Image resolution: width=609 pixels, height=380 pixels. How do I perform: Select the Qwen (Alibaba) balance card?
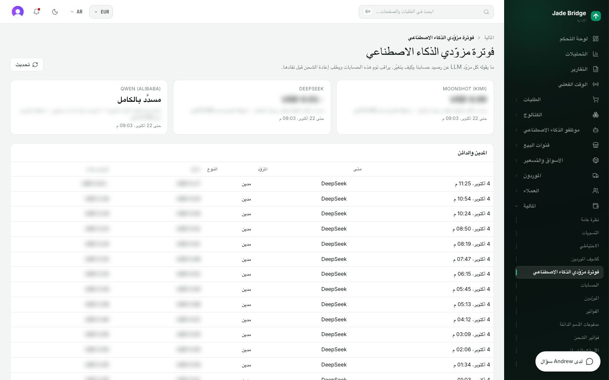[89, 107]
